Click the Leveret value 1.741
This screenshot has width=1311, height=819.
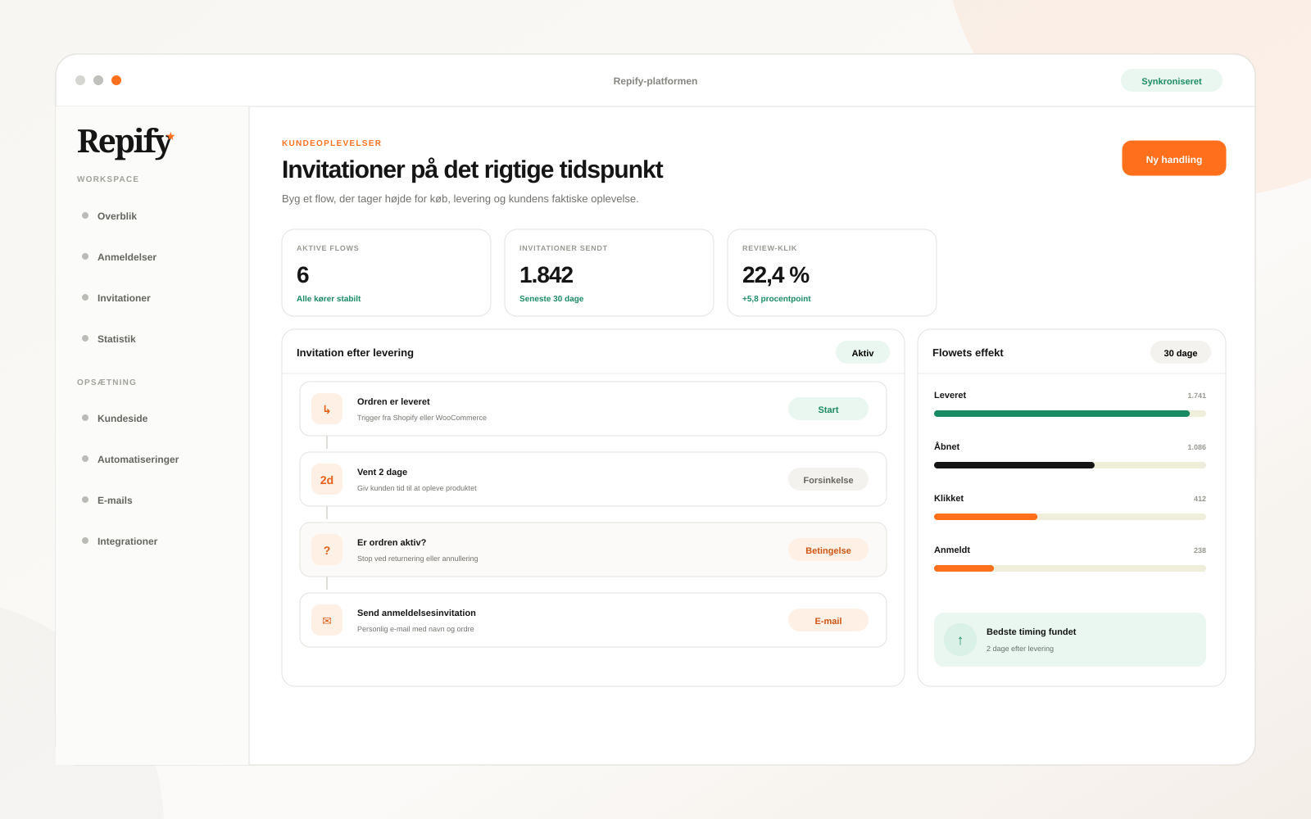click(1196, 396)
